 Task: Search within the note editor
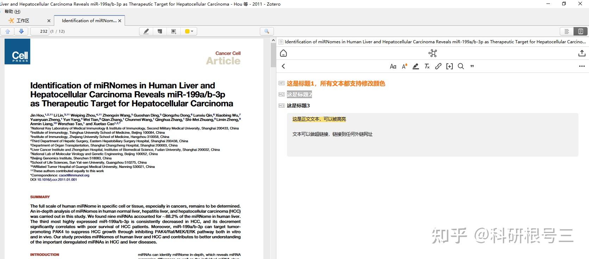461,66
